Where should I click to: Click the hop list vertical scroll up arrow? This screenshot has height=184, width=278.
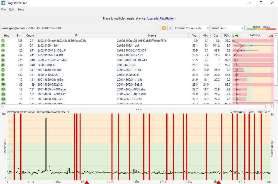pyautogui.click(x=276, y=35)
